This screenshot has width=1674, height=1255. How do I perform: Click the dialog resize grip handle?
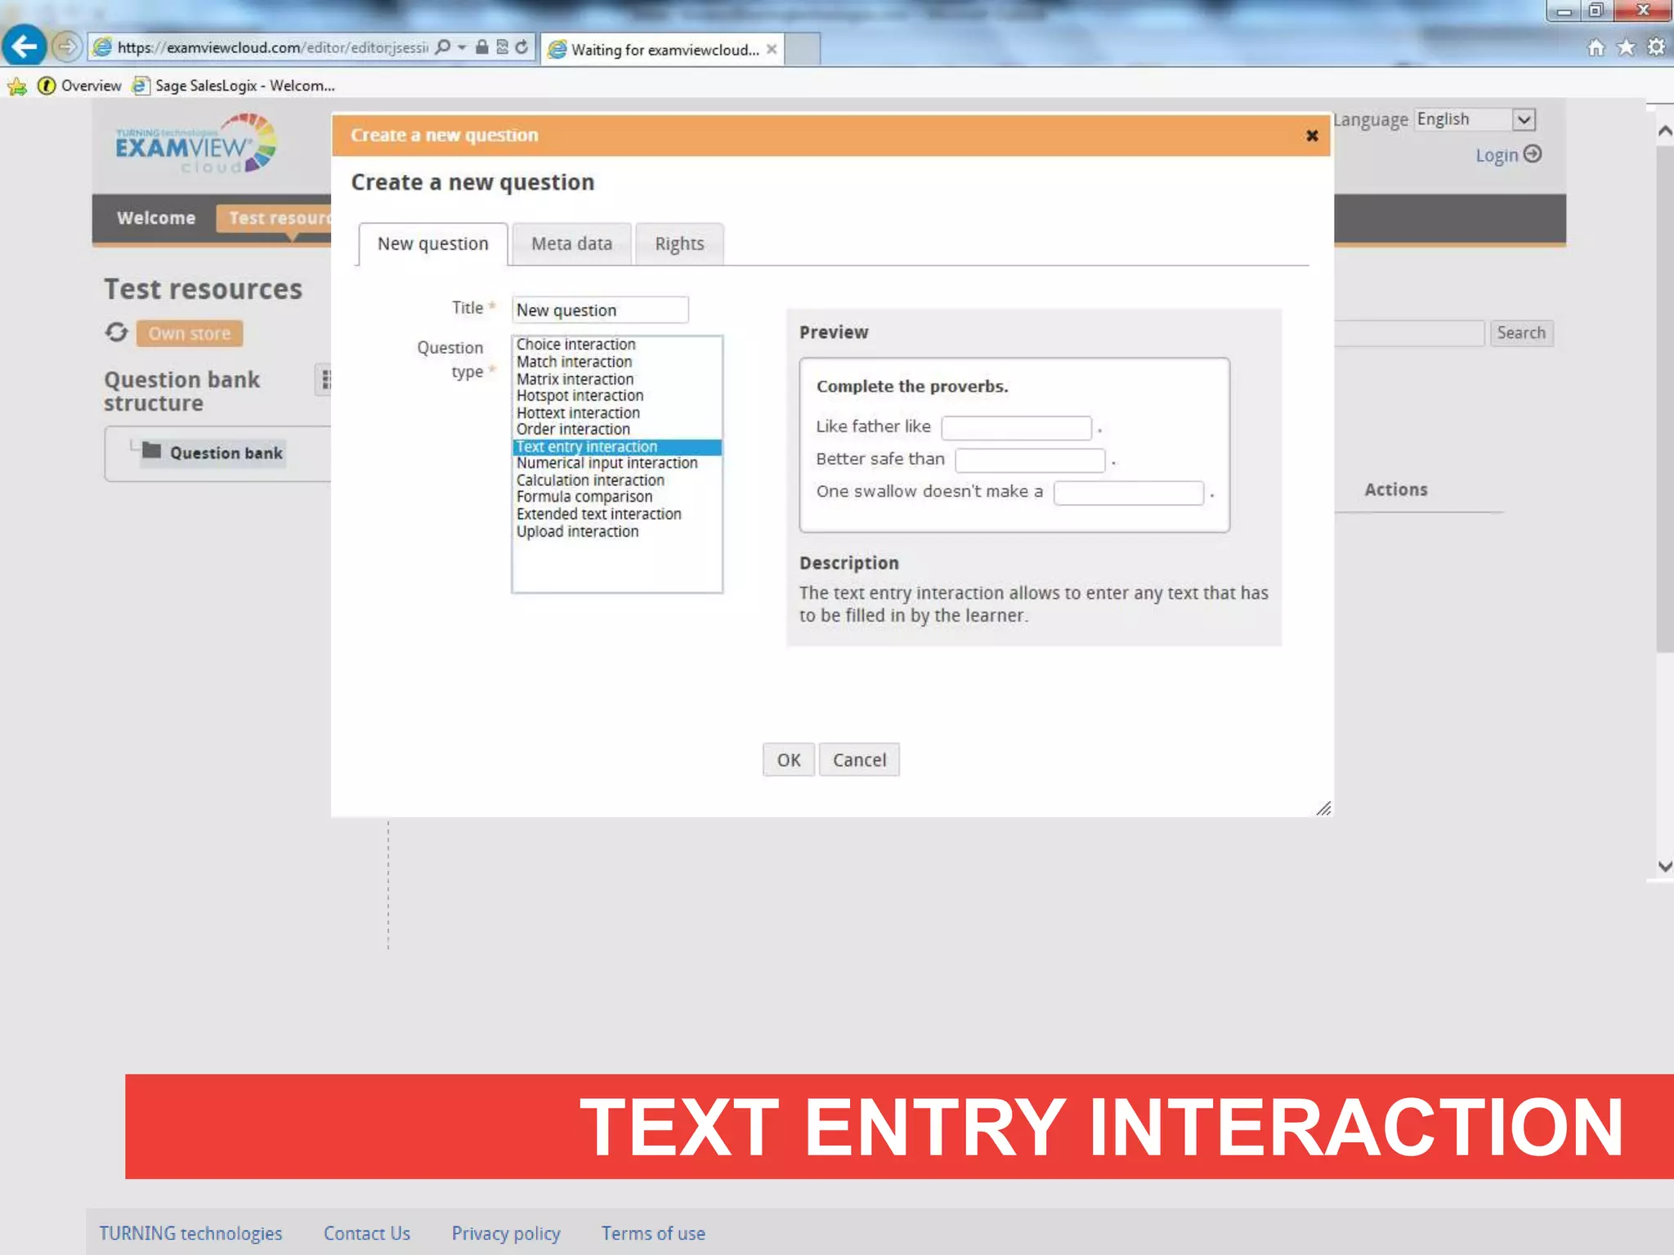click(1323, 808)
